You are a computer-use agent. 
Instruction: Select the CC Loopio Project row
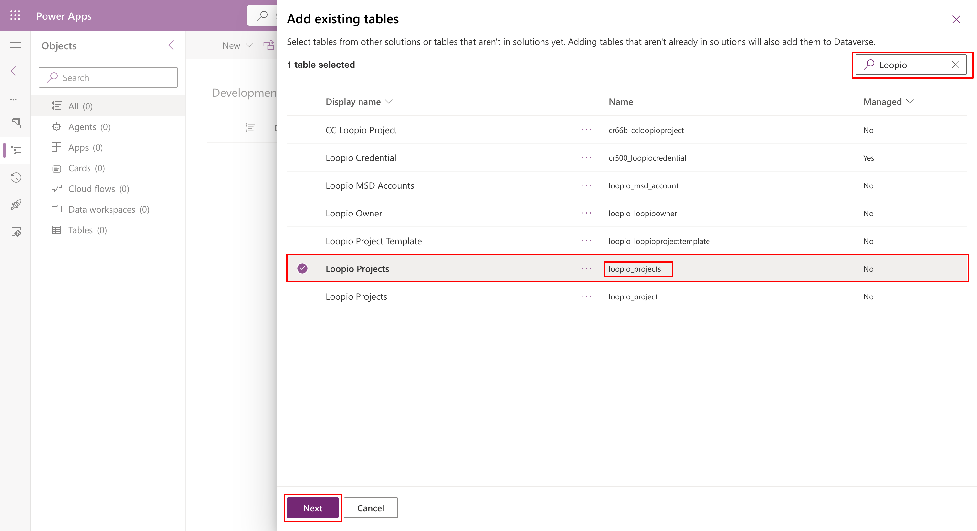pos(626,130)
